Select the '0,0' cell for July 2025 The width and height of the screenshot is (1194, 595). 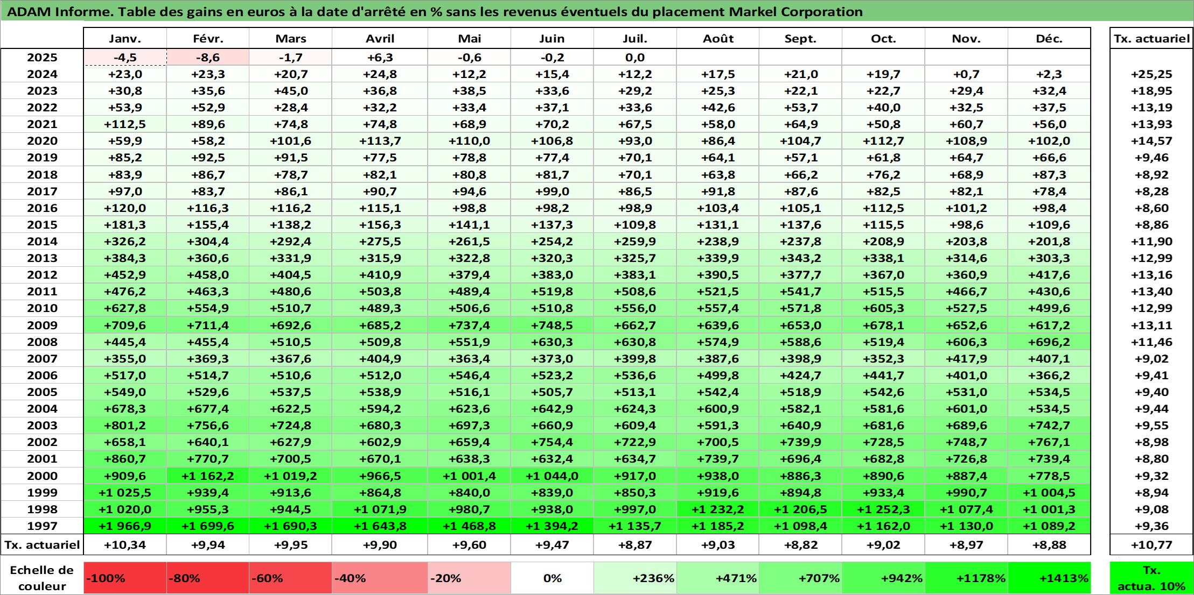(635, 58)
